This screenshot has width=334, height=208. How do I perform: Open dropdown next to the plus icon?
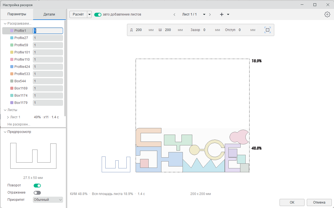pos(228,14)
